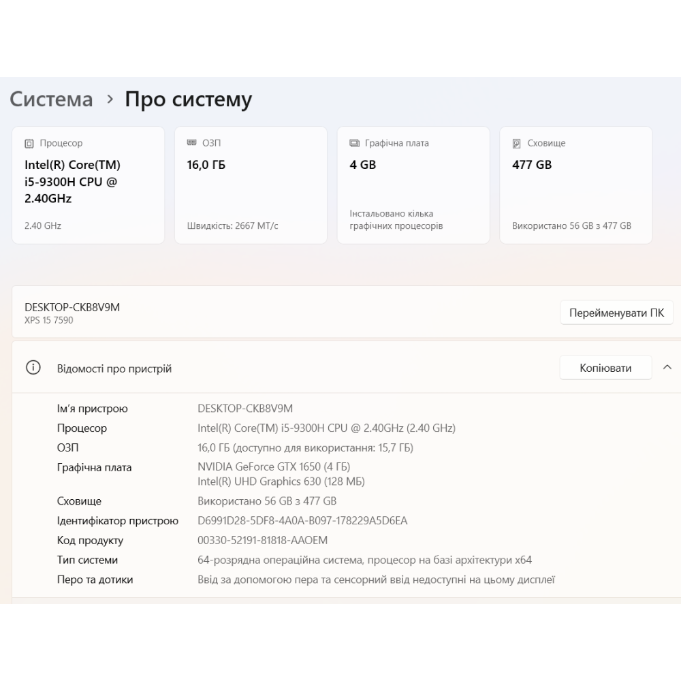Viewport: 681px width, 681px height.
Task: Go back to Система in breadcrumb
Action: [x=51, y=99]
